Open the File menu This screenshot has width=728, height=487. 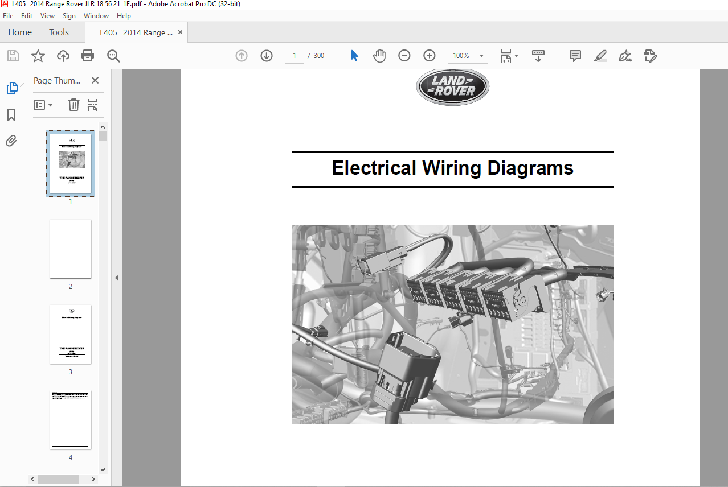point(9,16)
